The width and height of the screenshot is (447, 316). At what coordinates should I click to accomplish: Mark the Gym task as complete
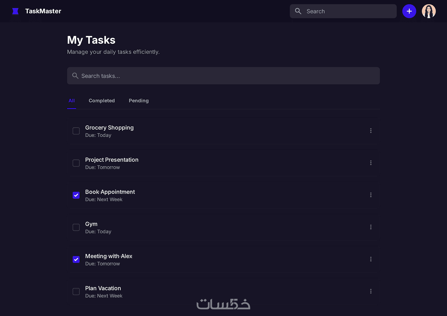tap(76, 227)
